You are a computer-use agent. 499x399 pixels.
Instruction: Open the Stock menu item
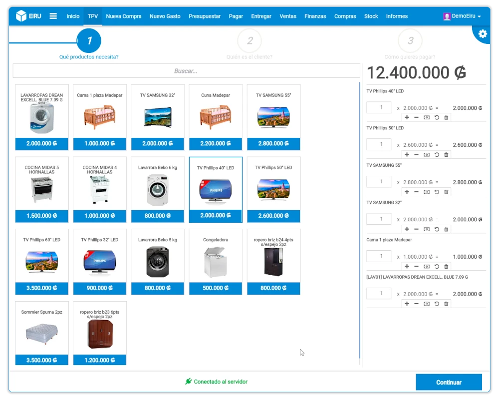click(371, 16)
